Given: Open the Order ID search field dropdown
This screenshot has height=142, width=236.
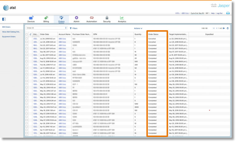Looking at the screenshot, I should (46, 28).
